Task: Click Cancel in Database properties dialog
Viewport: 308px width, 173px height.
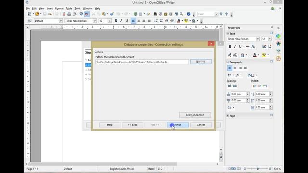Action: [201, 125]
